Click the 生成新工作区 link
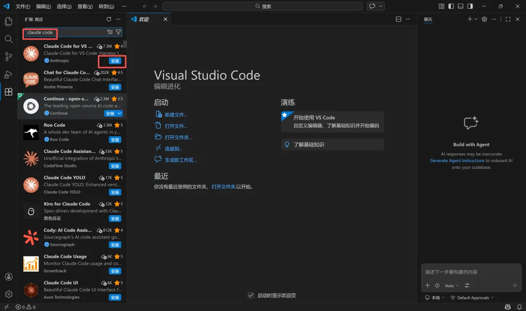Viewport: 526px width, 311px height. pyautogui.click(x=181, y=160)
